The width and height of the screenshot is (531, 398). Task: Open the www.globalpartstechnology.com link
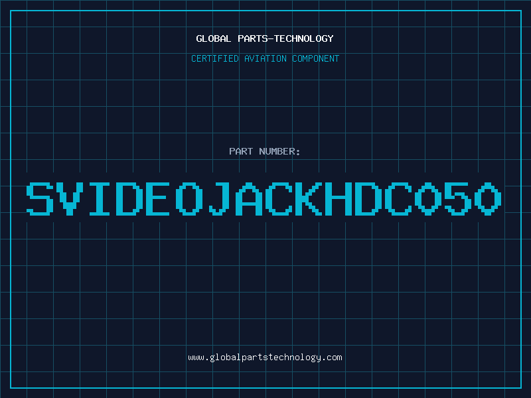coord(265,358)
